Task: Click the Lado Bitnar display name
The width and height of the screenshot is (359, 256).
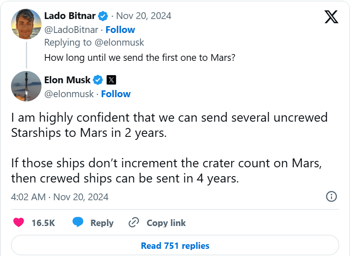Action: pyautogui.click(x=70, y=16)
